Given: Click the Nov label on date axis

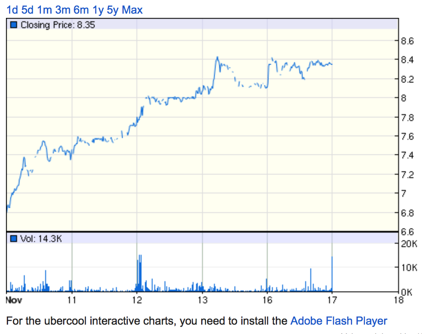Looking at the screenshot, I should click(14, 300).
